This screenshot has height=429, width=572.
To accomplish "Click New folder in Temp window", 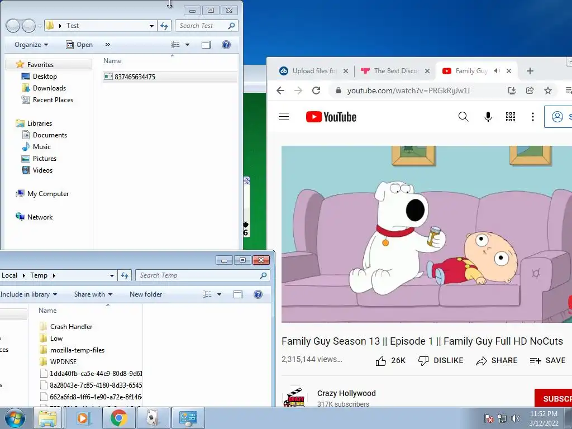I will (x=146, y=294).
